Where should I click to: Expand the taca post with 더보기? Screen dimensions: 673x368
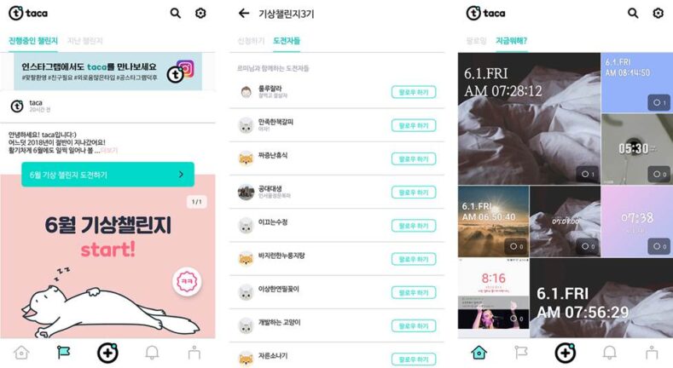click(x=109, y=151)
